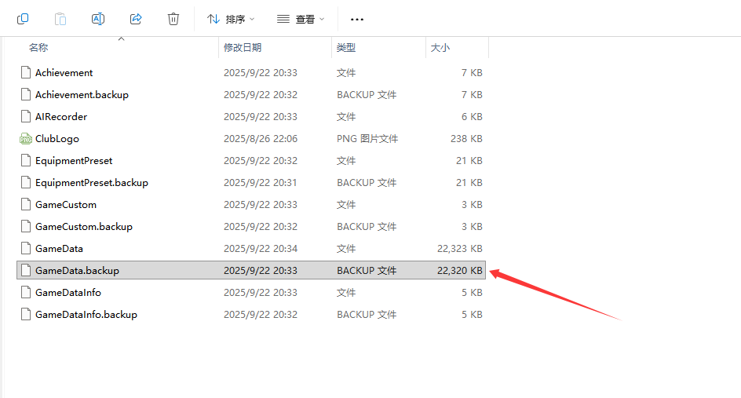The height and width of the screenshot is (398, 741).
Task: Click the GameData.backup file icon
Action: point(26,271)
